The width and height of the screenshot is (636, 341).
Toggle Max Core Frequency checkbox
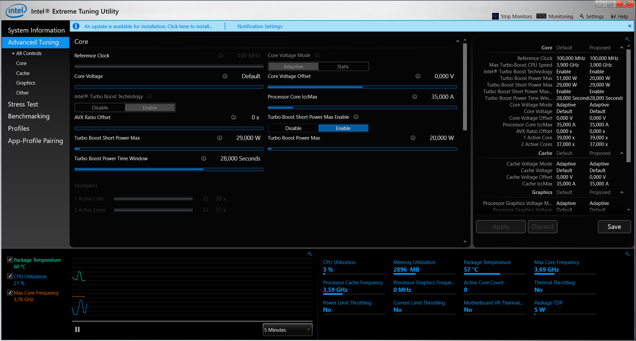[10, 293]
